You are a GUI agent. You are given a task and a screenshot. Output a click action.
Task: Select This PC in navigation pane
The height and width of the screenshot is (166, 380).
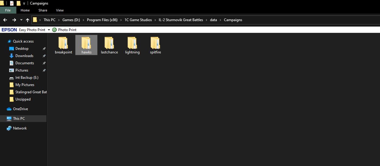[19, 119]
